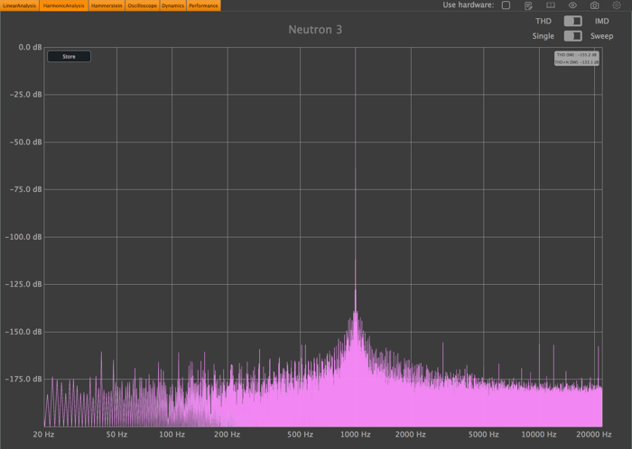Open the notes editor icon

tap(528, 5)
